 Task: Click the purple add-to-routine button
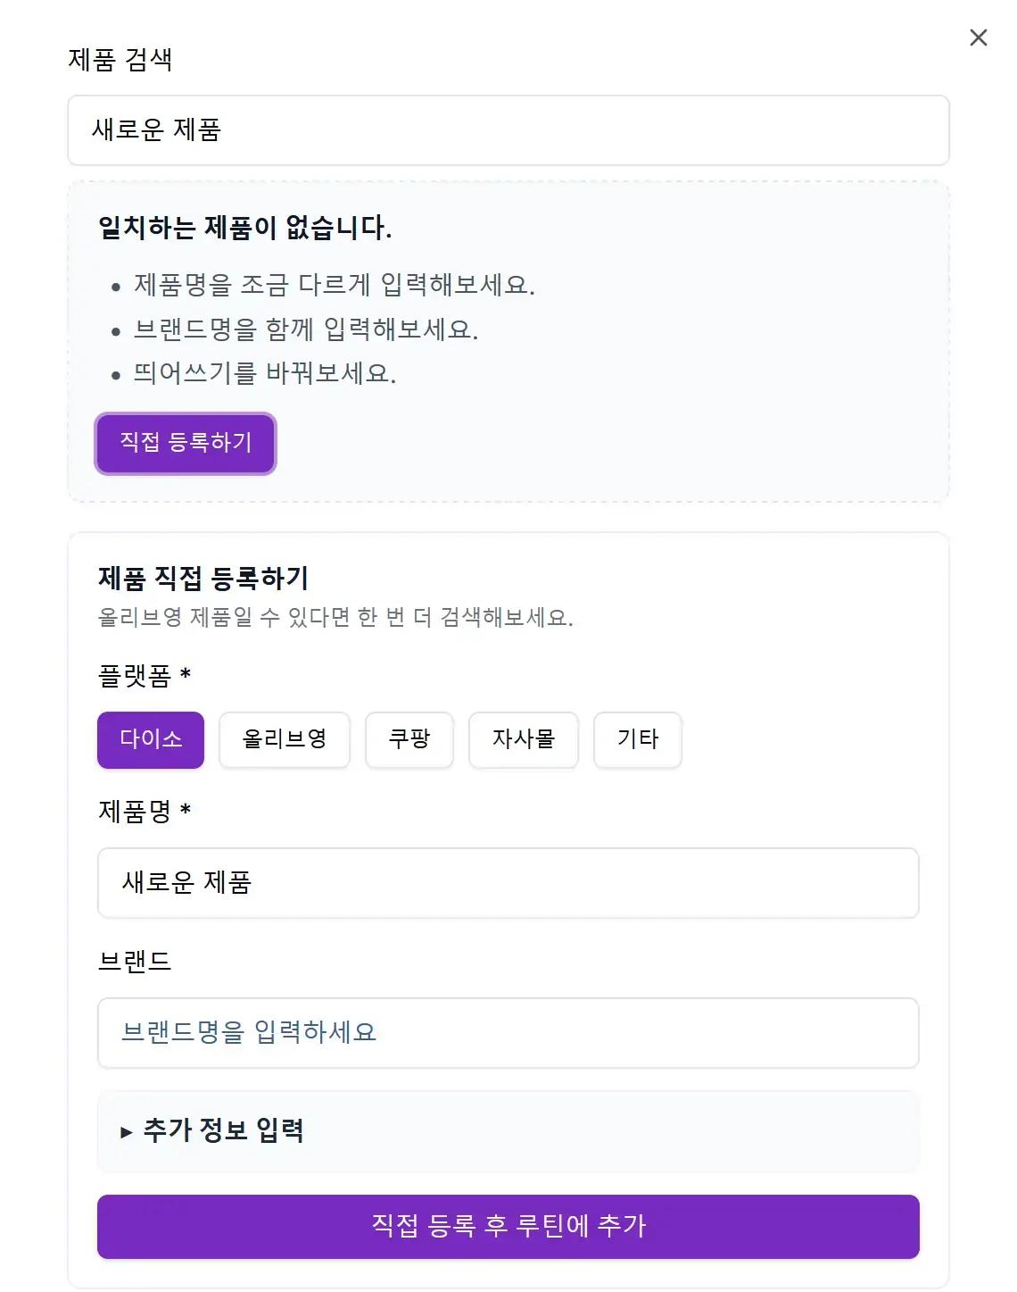pos(508,1227)
